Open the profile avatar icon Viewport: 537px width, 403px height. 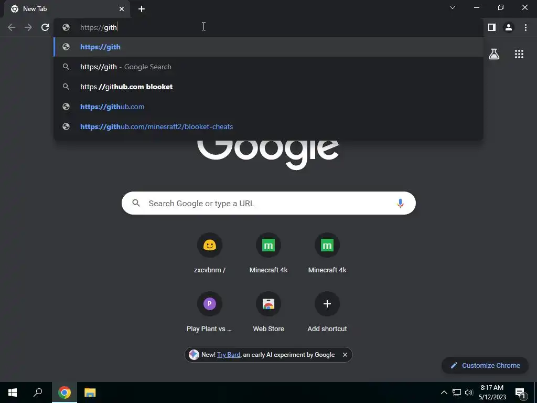(x=509, y=27)
